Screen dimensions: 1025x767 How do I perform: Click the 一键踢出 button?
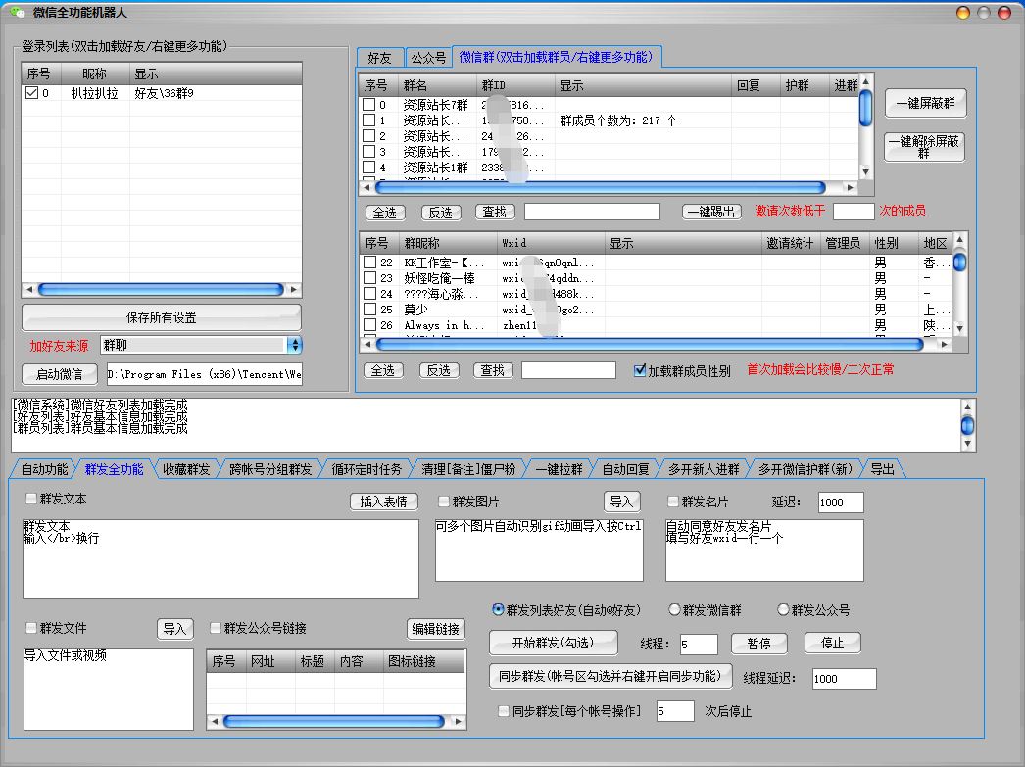click(x=712, y=212)
